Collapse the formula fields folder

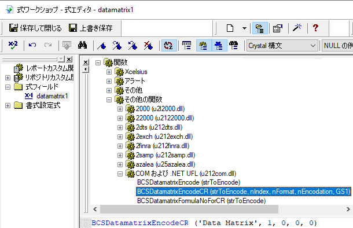click(x=8, y=87)
